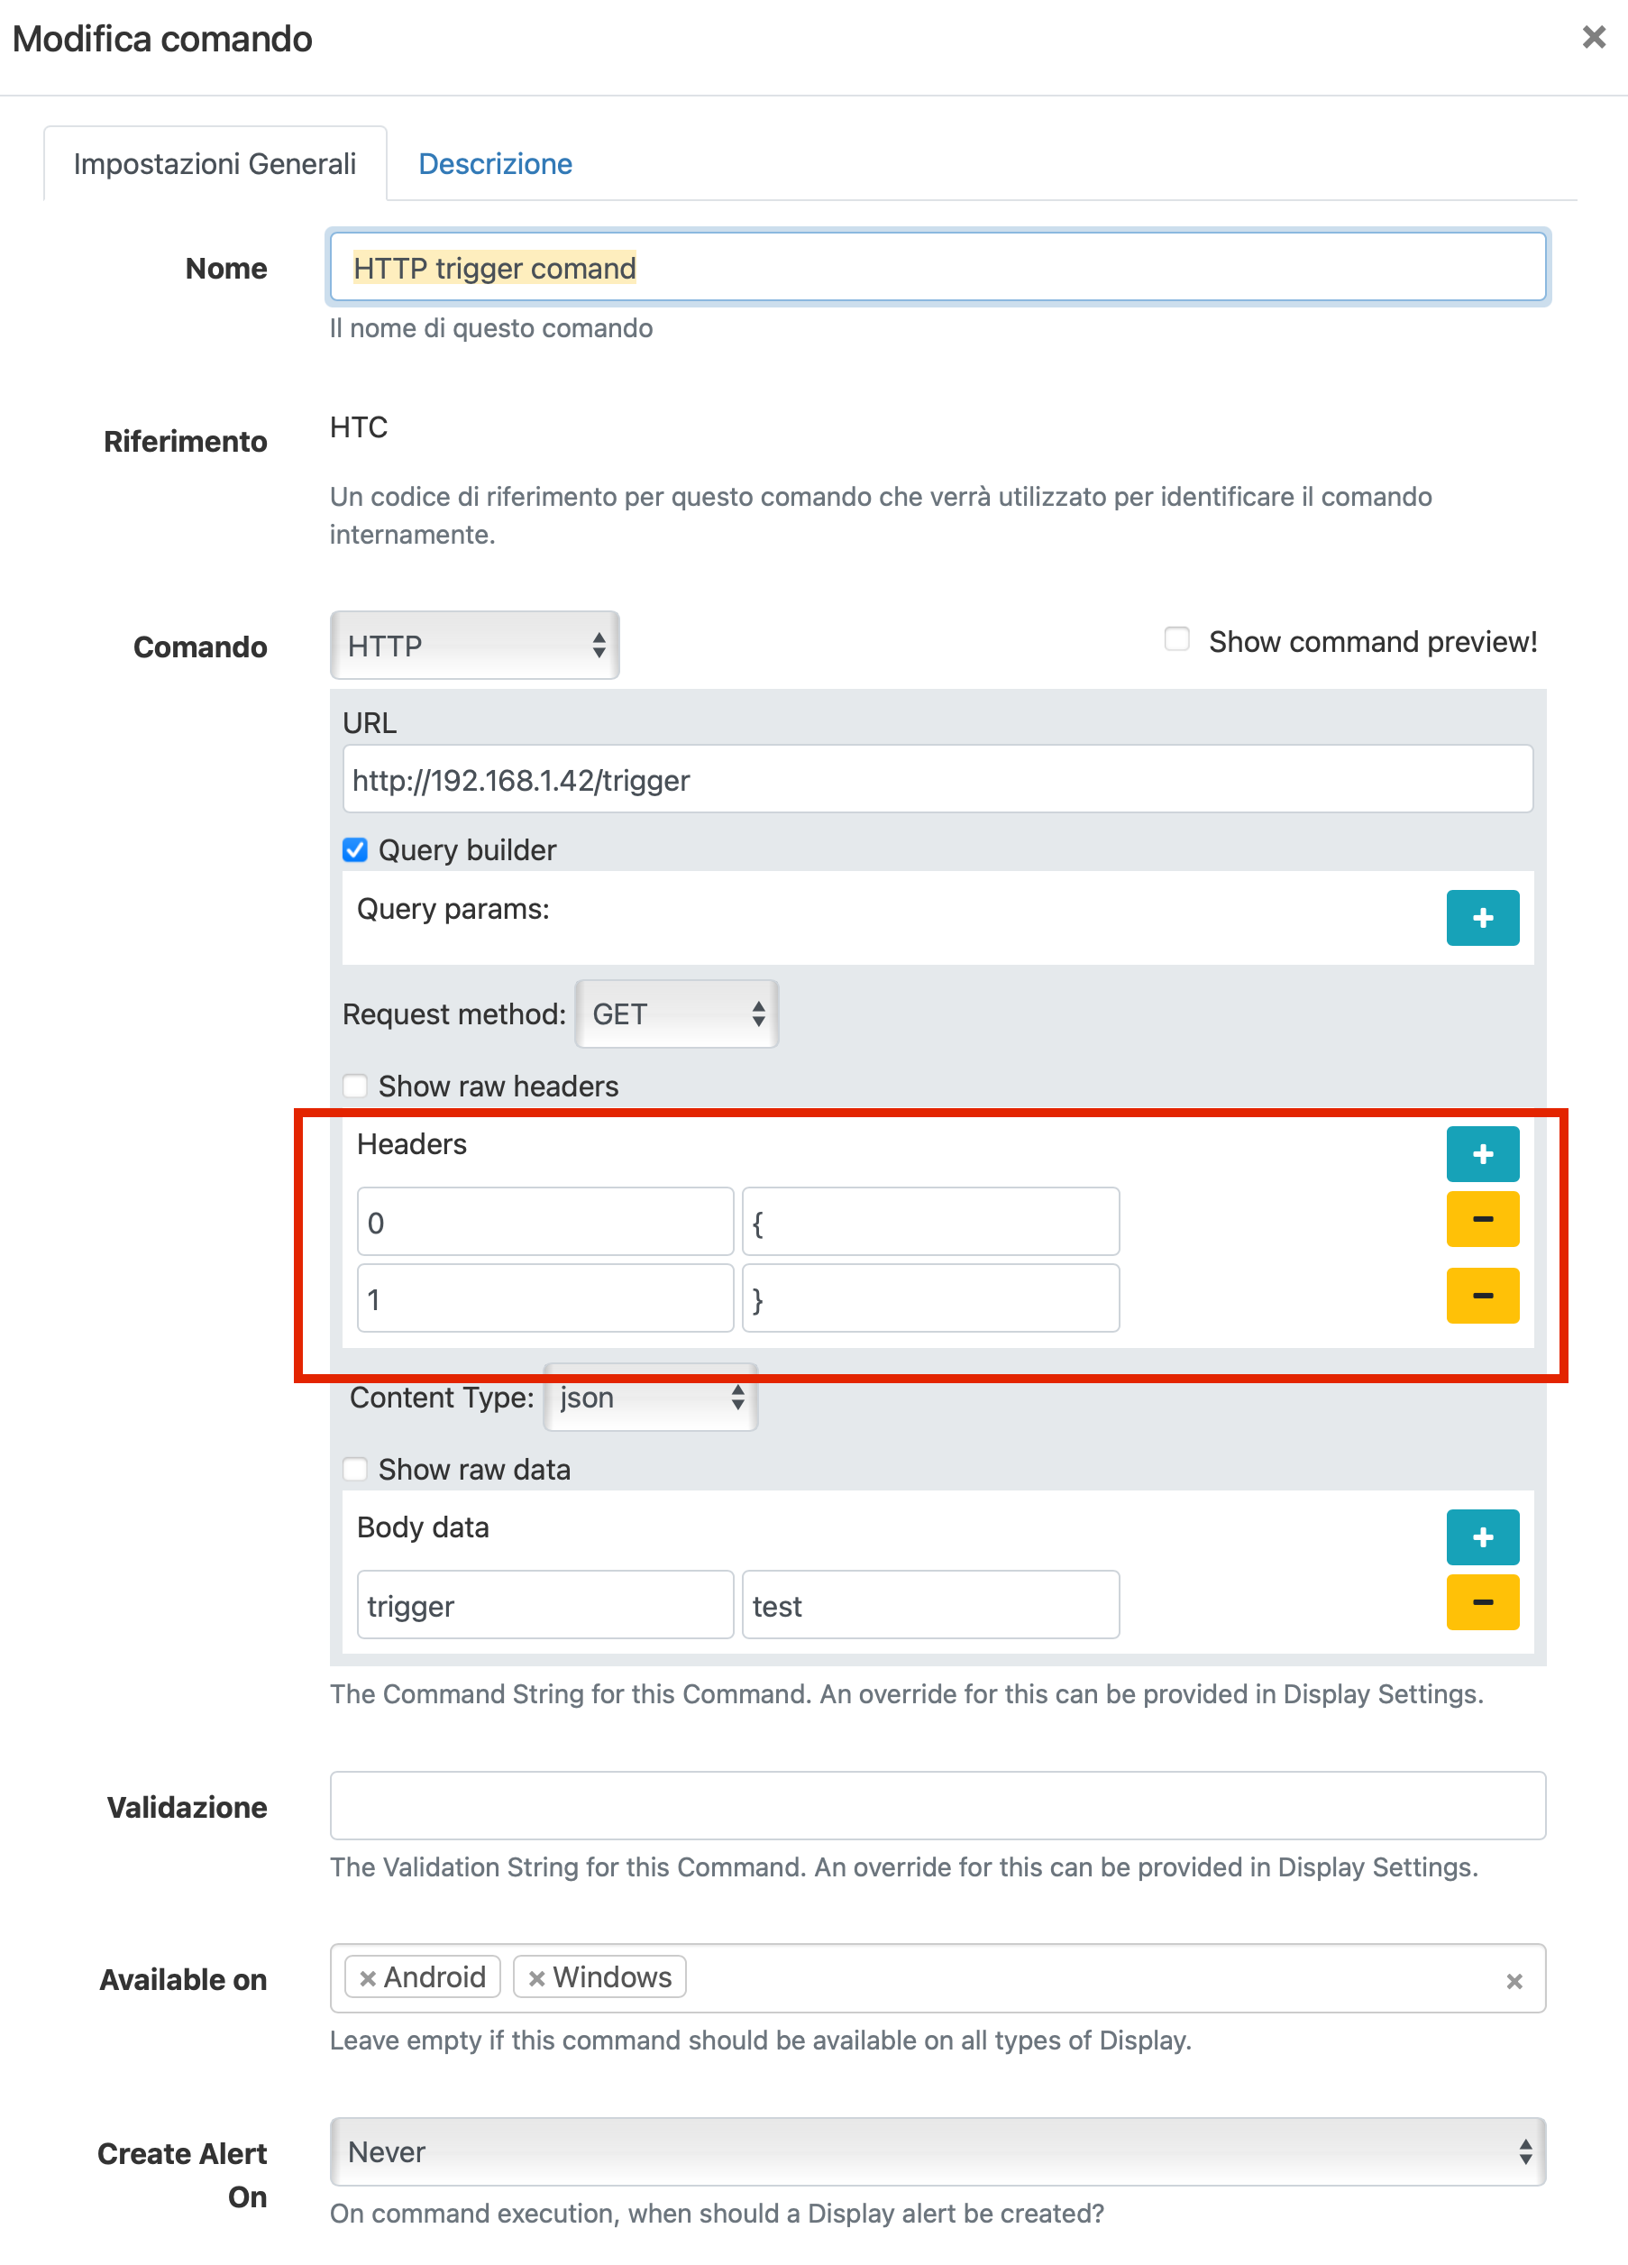The image size is (1628, 2265).
Task: Tick the Show raw data checkbox
Action: tap(355, 1469)
